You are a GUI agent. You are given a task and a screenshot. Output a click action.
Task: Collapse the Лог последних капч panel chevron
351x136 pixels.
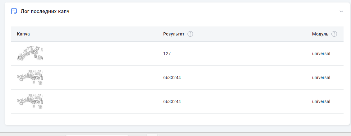pyautogui.click(x=341, y=12)
